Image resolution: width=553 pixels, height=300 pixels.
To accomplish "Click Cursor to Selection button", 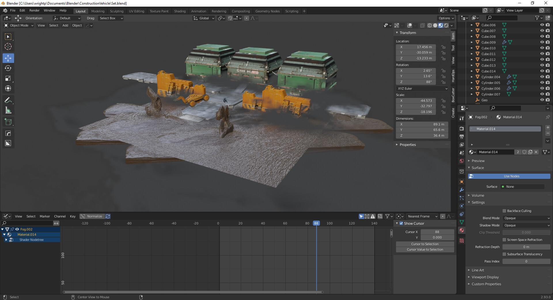I will (425, 244).
